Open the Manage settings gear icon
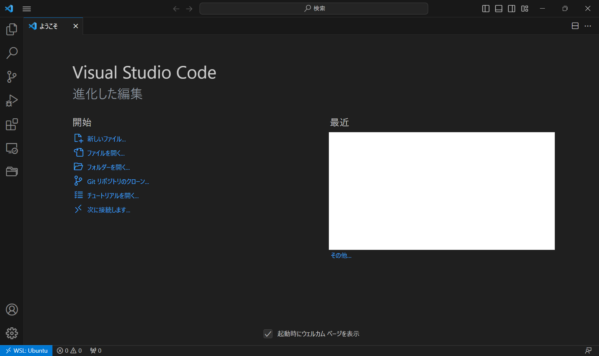 pos(12,333)
